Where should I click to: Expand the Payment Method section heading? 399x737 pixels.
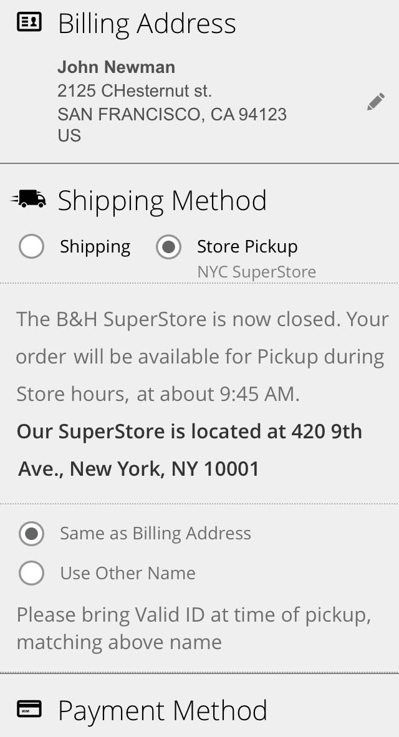pyautogui.click(x=162, y=710)
